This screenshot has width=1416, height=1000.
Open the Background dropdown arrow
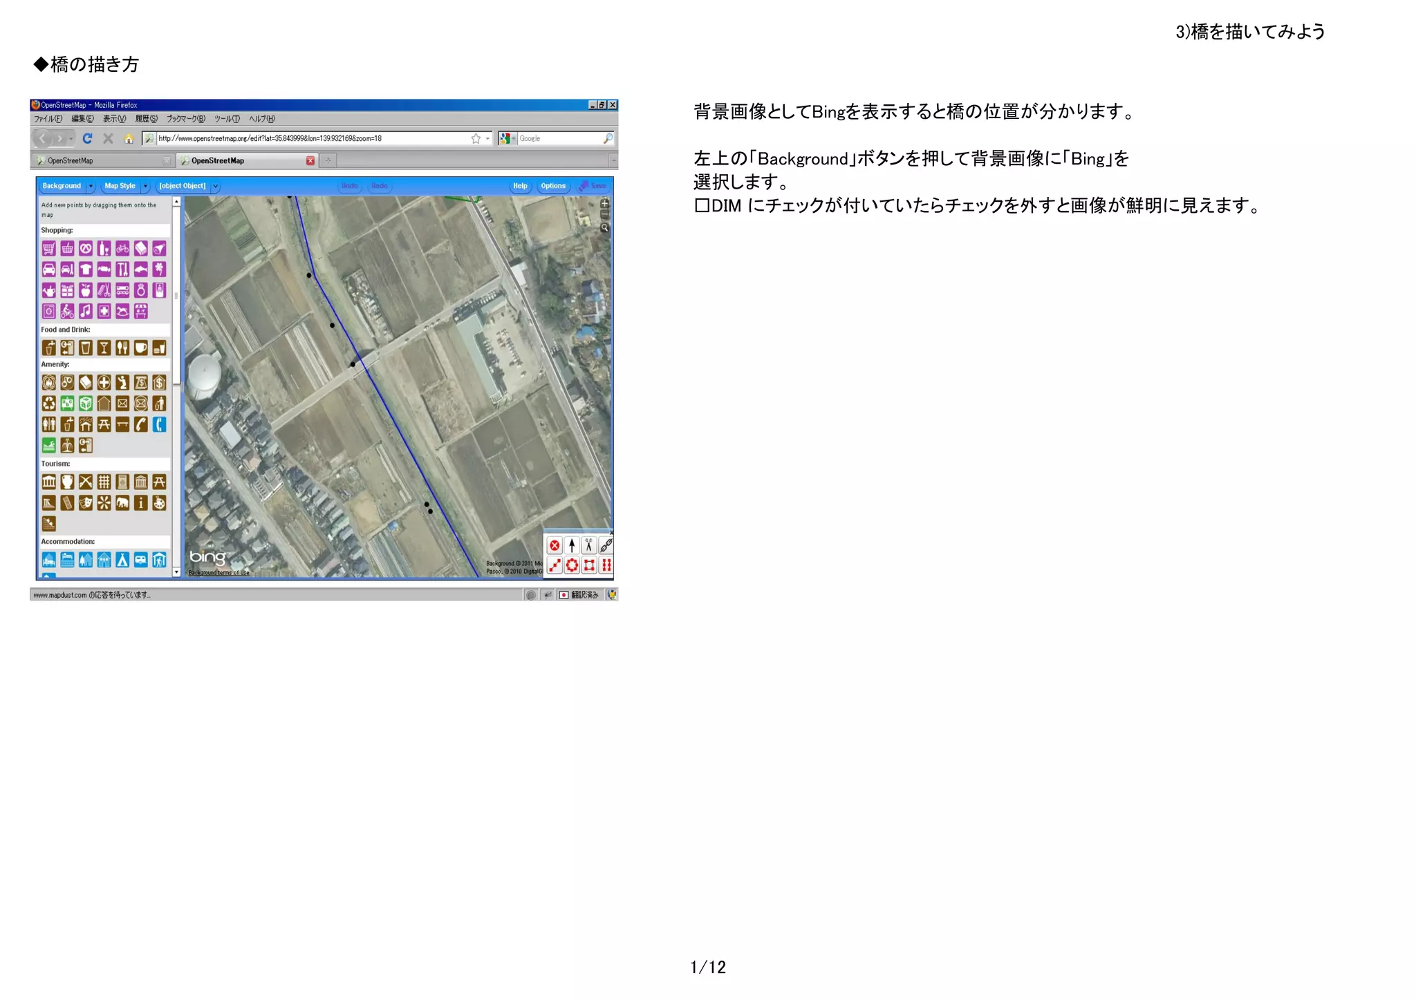(x=91, y=187)
